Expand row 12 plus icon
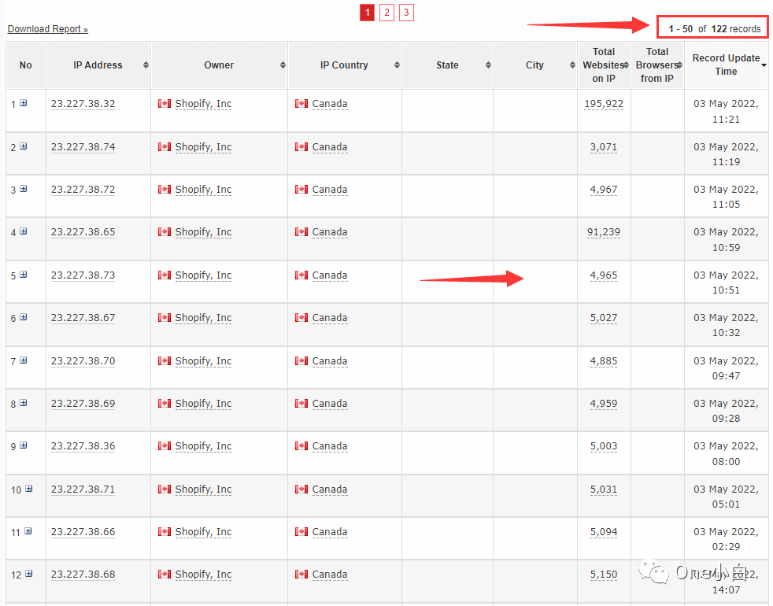 coord(28,574)
